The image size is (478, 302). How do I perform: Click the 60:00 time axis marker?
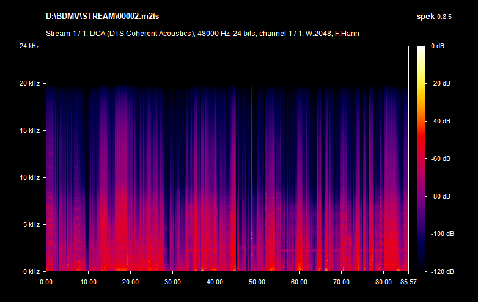point(299,282)
